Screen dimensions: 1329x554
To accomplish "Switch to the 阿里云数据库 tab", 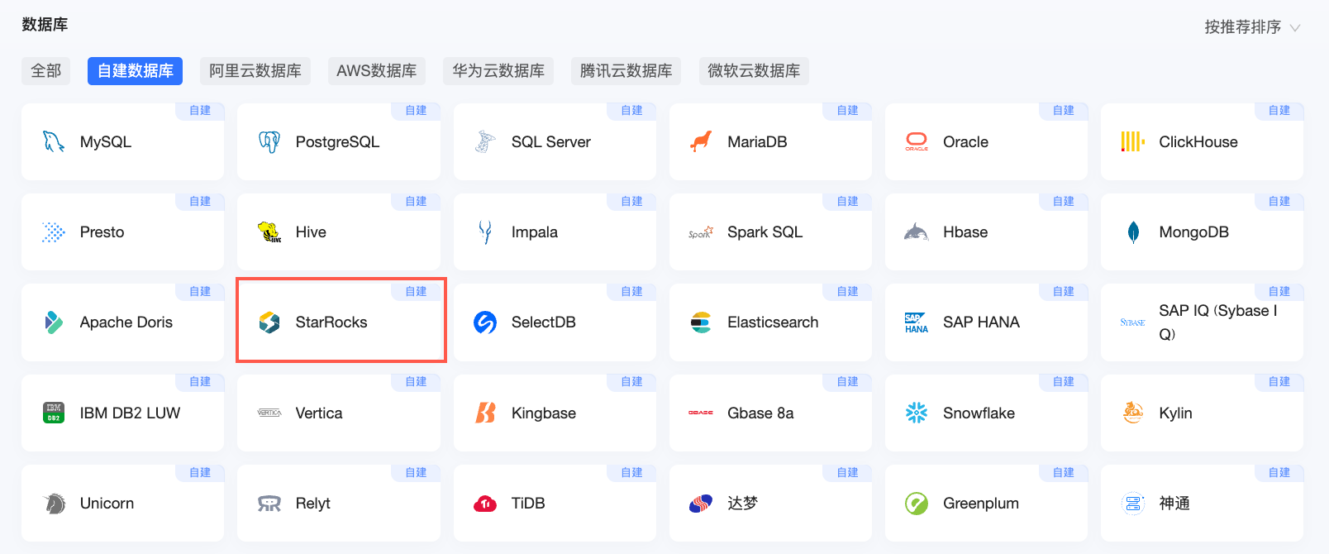I will point(255,71).
